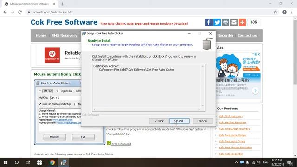Click the HotKey field showing Ctrl + D
The image size is (297, 167).
click(65, 98)
